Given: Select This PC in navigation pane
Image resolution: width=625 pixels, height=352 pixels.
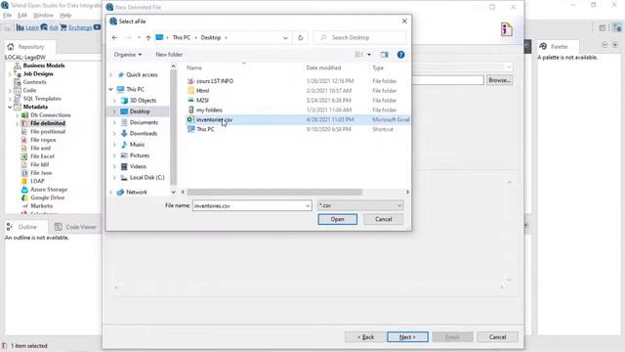Looking at the screenshot, I should click(135, 89).
